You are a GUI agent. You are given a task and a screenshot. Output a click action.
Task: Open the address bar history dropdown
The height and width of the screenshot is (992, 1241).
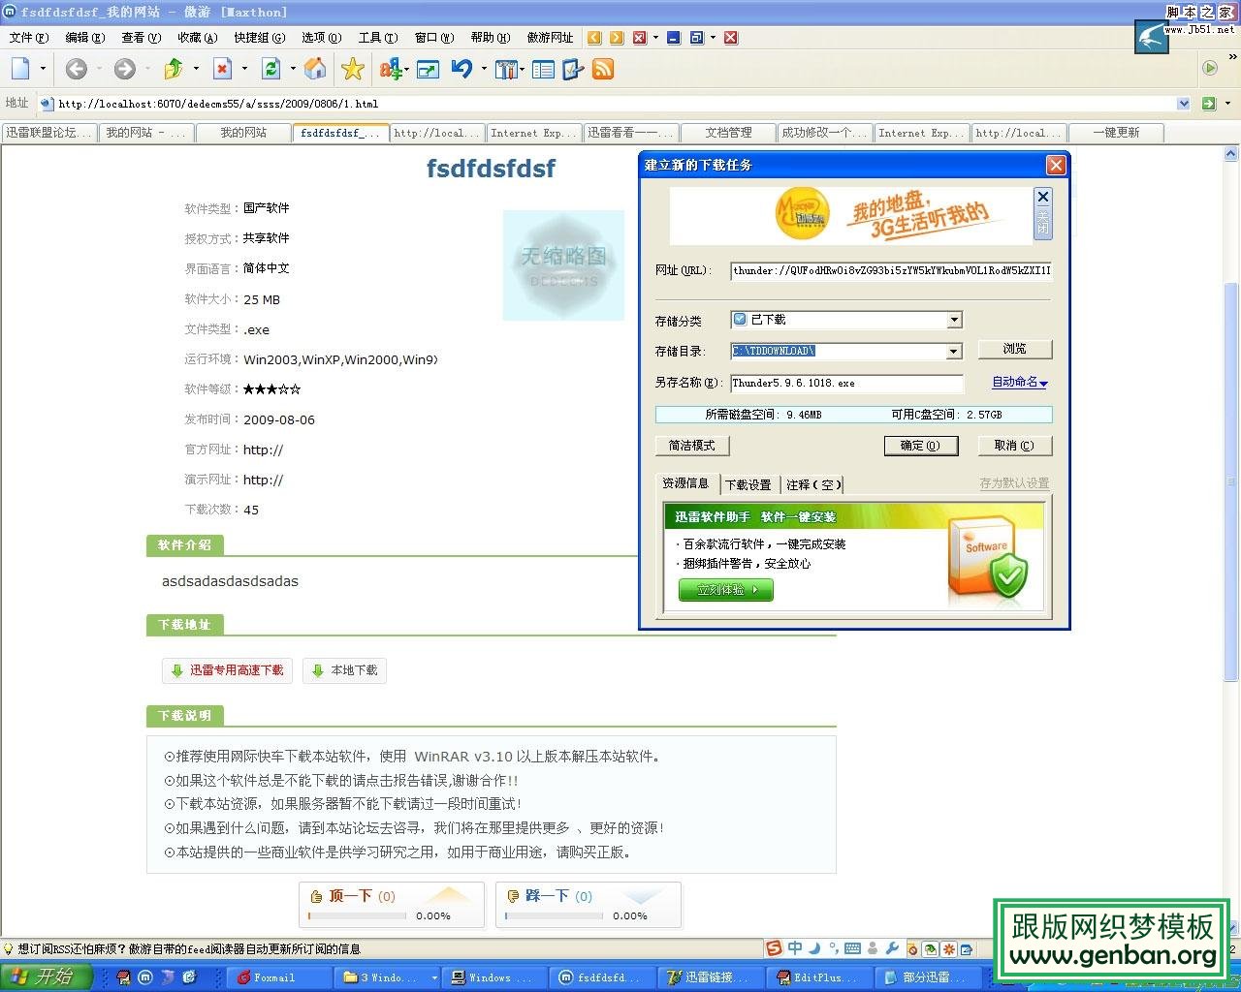tap(1184, 103)
